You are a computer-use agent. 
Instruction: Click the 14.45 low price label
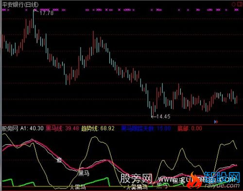163,117
